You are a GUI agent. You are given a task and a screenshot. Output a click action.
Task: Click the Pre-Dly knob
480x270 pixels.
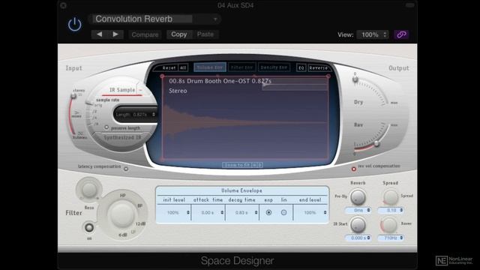[x=358, y=197]
